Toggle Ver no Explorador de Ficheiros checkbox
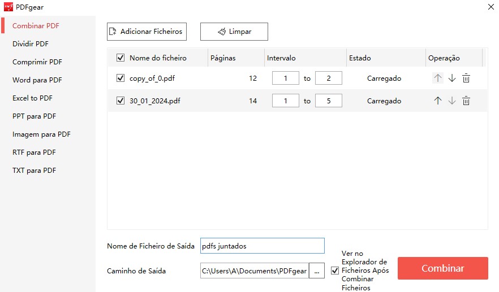This screenshot has height=292, width=499. click(335, 271)
